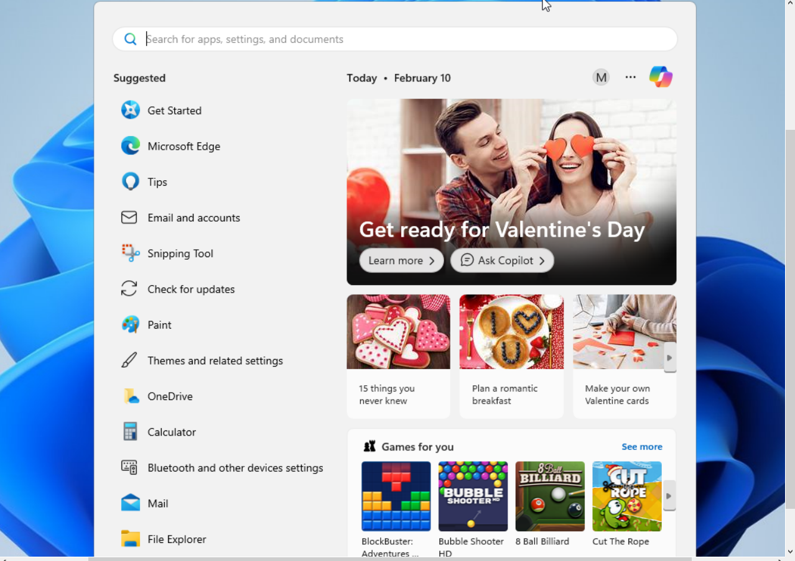Launch the Calculator icon
The height and width of the screenshot is (561, 795).
129,432
